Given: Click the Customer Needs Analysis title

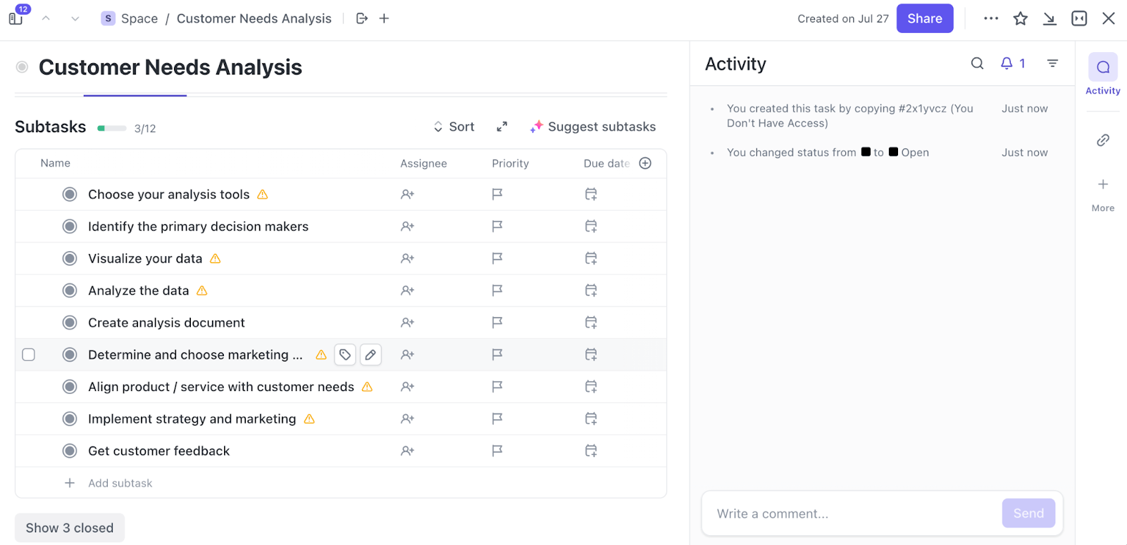Looking at the screenshot, I should coord(170,67).
